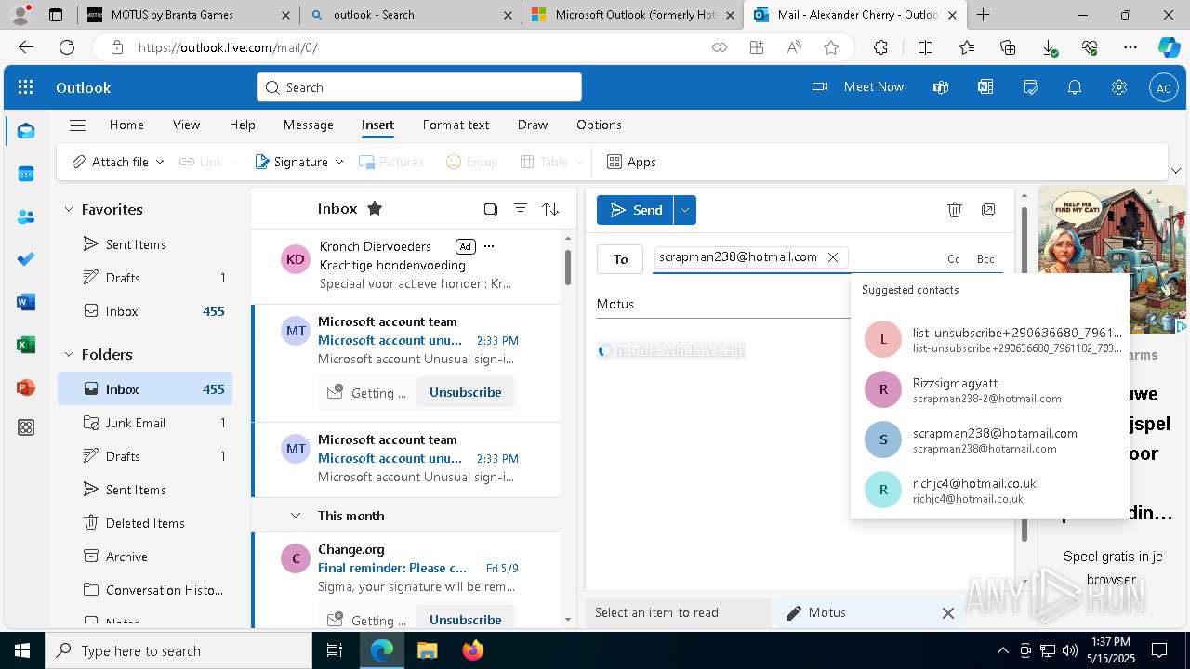Open More apps in the rail

[x=26, y=427]
